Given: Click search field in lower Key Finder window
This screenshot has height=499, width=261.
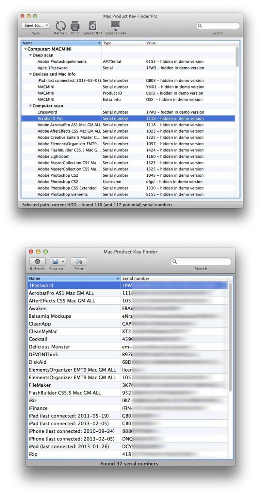Looking at the screenshot, I should pyautogui.click(x=201, y=262).
